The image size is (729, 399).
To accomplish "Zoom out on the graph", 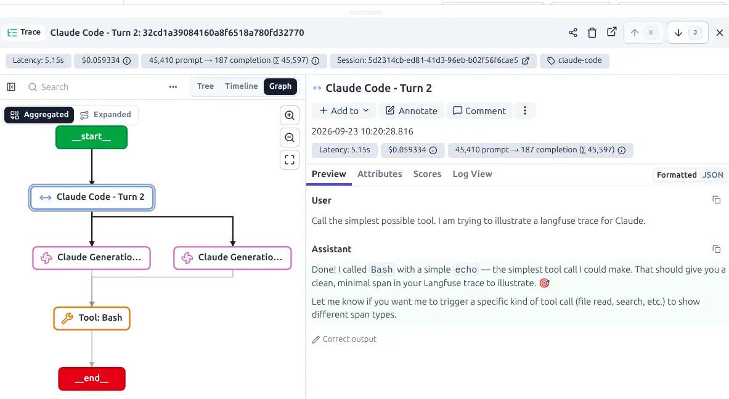I will click(x=290, y=138).
